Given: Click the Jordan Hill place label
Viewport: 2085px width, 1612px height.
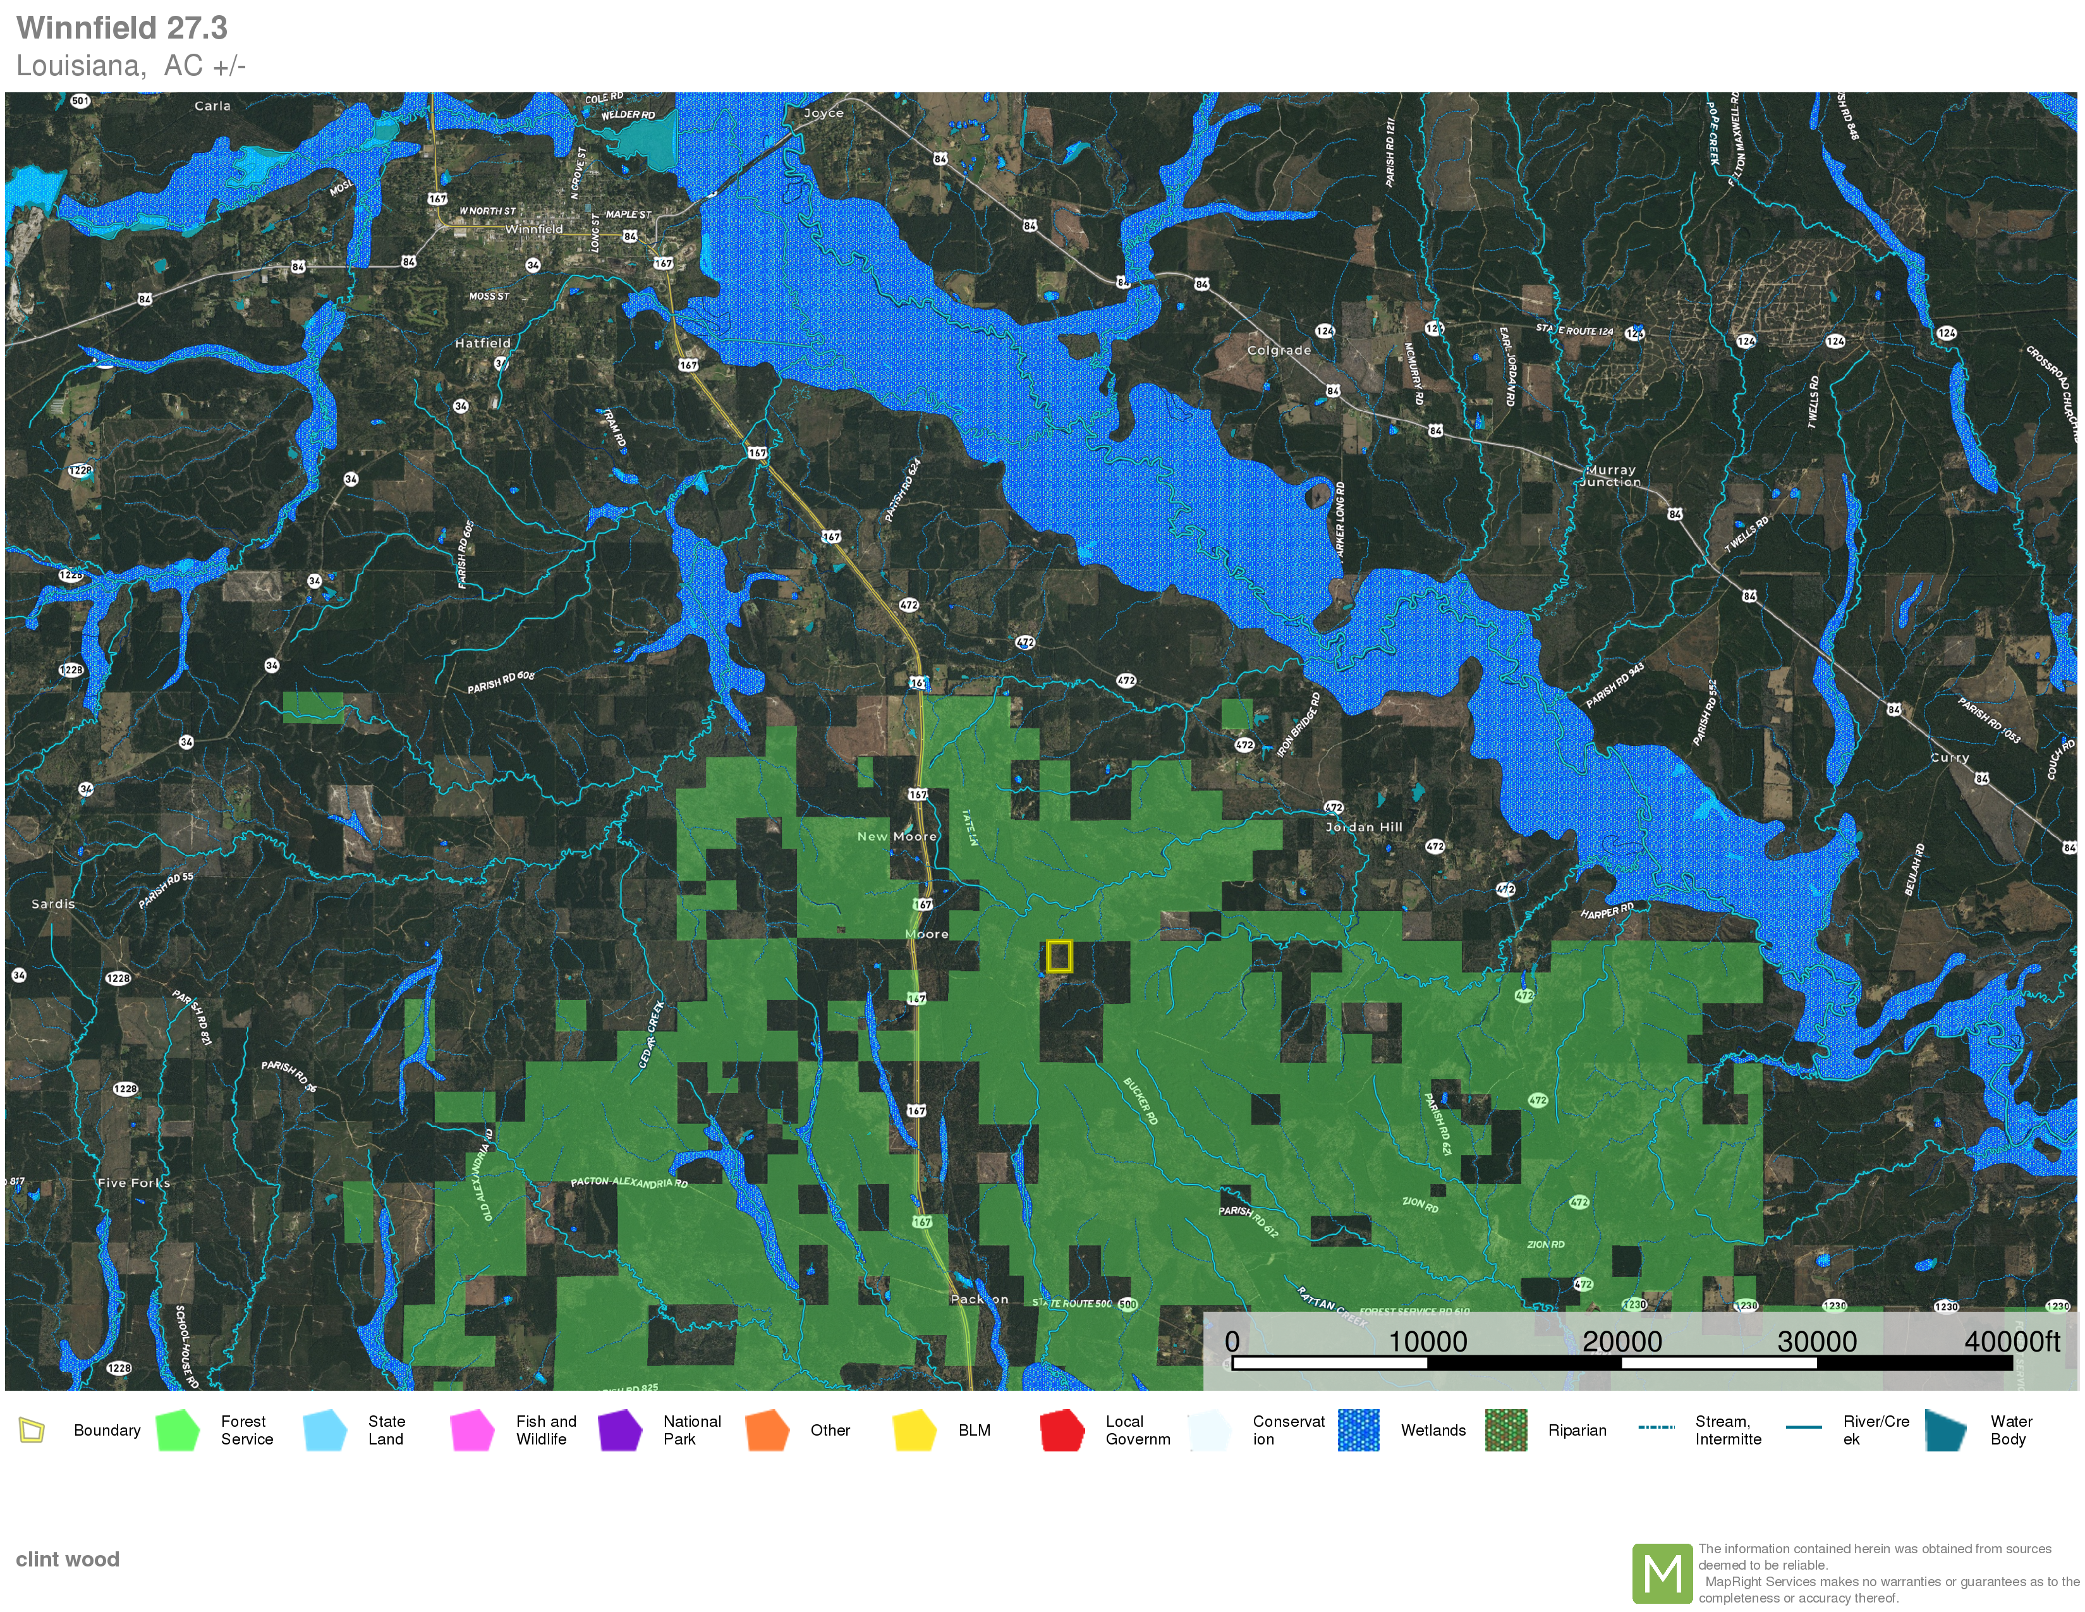Looking at the screenshot, I should (x=1363, y=827).
